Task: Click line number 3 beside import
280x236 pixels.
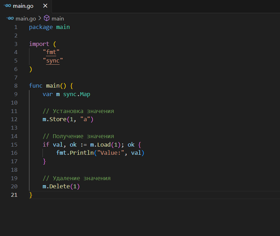Action: [16, 44]
